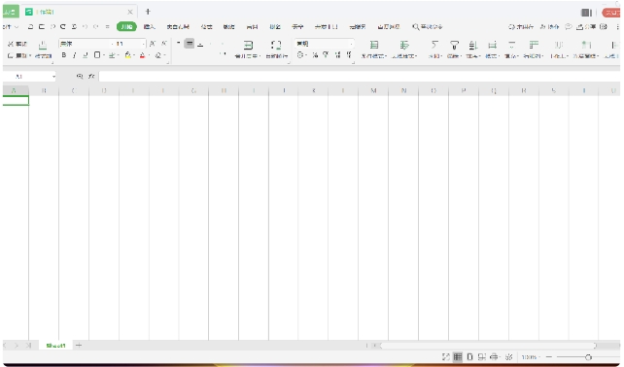The width and height of the screenshot is (624, 367).
Task: Toggle middle vertical alignment button
Action: [x=190, y=44]
